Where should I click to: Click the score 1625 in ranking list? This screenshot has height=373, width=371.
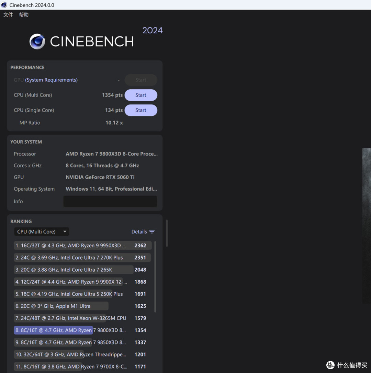click(140, 306)
